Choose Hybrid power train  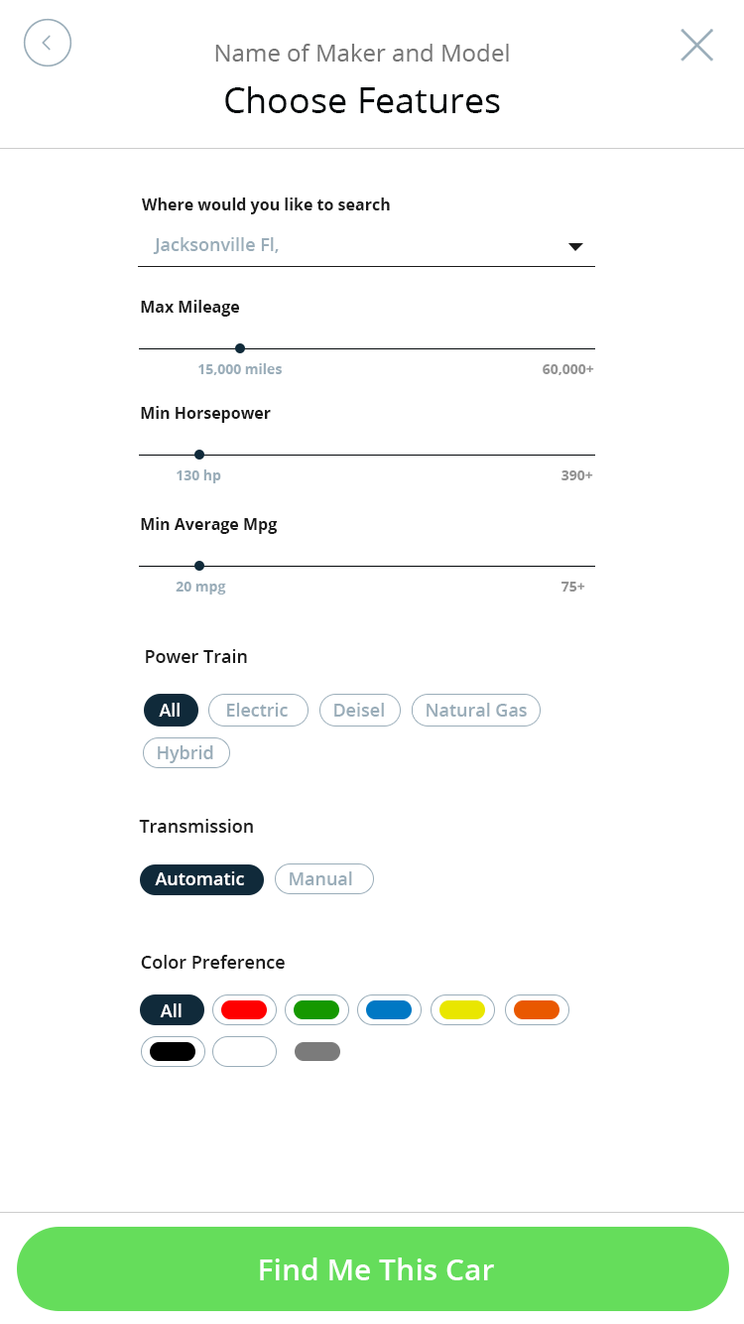click(x=186, y=753)
